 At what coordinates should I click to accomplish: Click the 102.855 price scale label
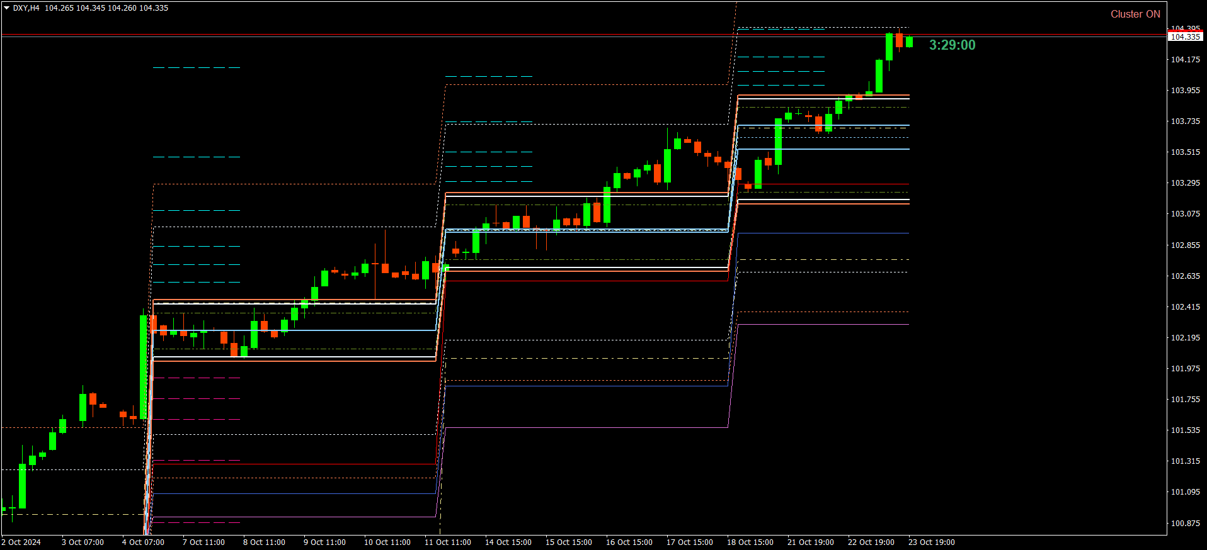point(1185,245)
